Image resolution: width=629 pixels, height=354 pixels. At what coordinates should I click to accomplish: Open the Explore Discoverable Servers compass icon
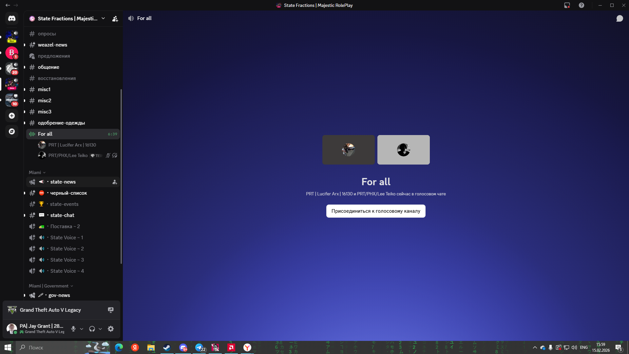[x=12, y=131]
